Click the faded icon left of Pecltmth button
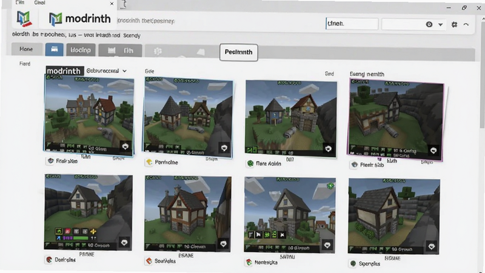Viewport: 485px width, 273px height. pos(201,52)
